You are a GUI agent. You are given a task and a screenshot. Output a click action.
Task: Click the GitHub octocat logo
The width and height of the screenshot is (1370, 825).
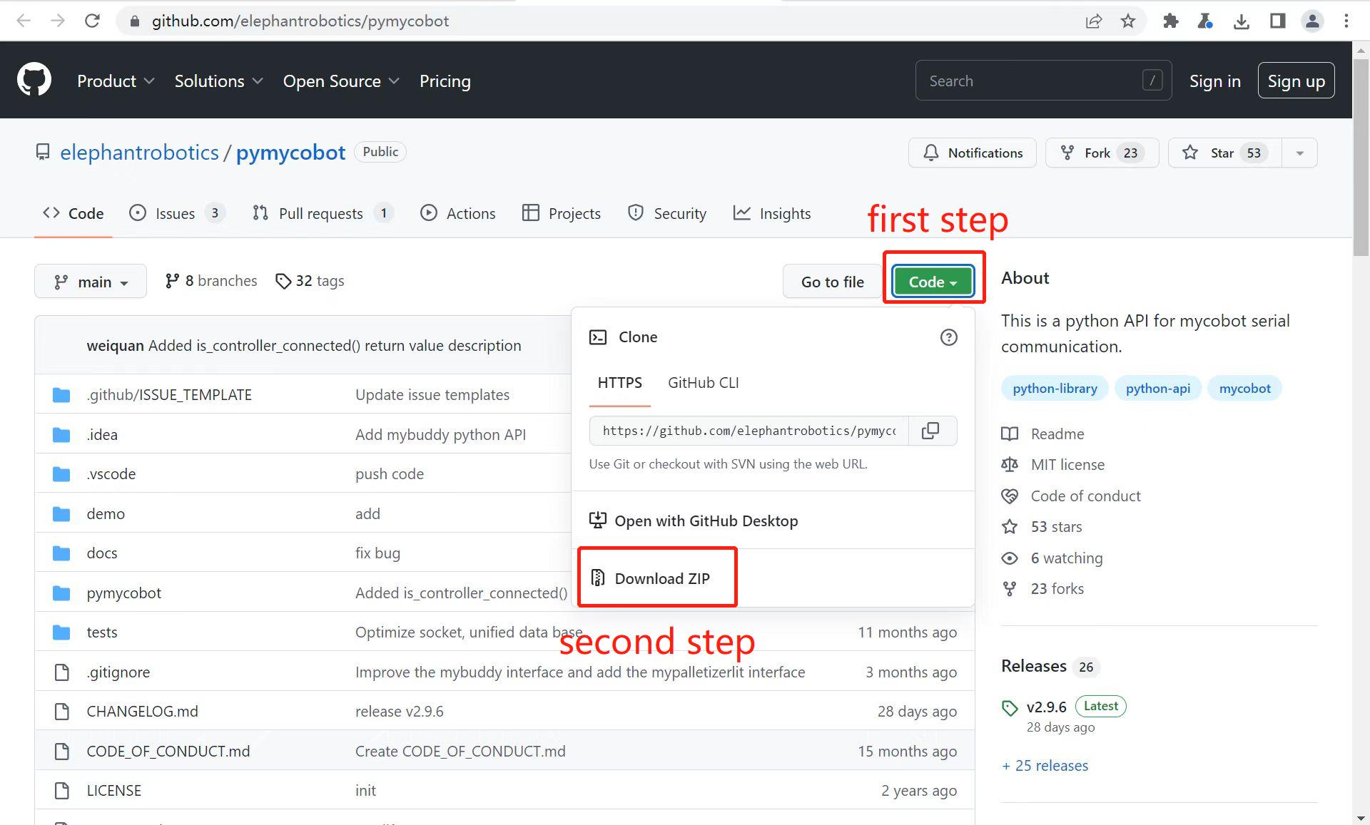pyautogui.click(x=34, y=80)
